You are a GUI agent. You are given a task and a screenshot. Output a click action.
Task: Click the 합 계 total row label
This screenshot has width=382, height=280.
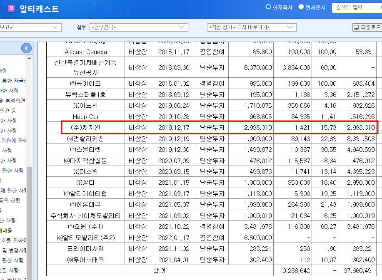tap(160, 270)
